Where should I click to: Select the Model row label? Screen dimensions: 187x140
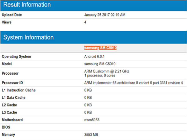coord(7,64)
